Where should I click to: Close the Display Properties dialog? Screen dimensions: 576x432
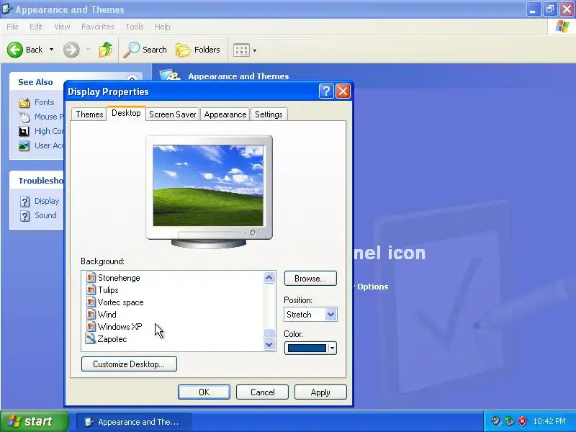(343, 91)
